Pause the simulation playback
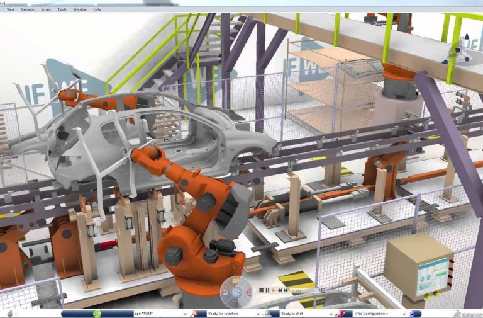Screen dimensions: 483x318 point(268,290)
